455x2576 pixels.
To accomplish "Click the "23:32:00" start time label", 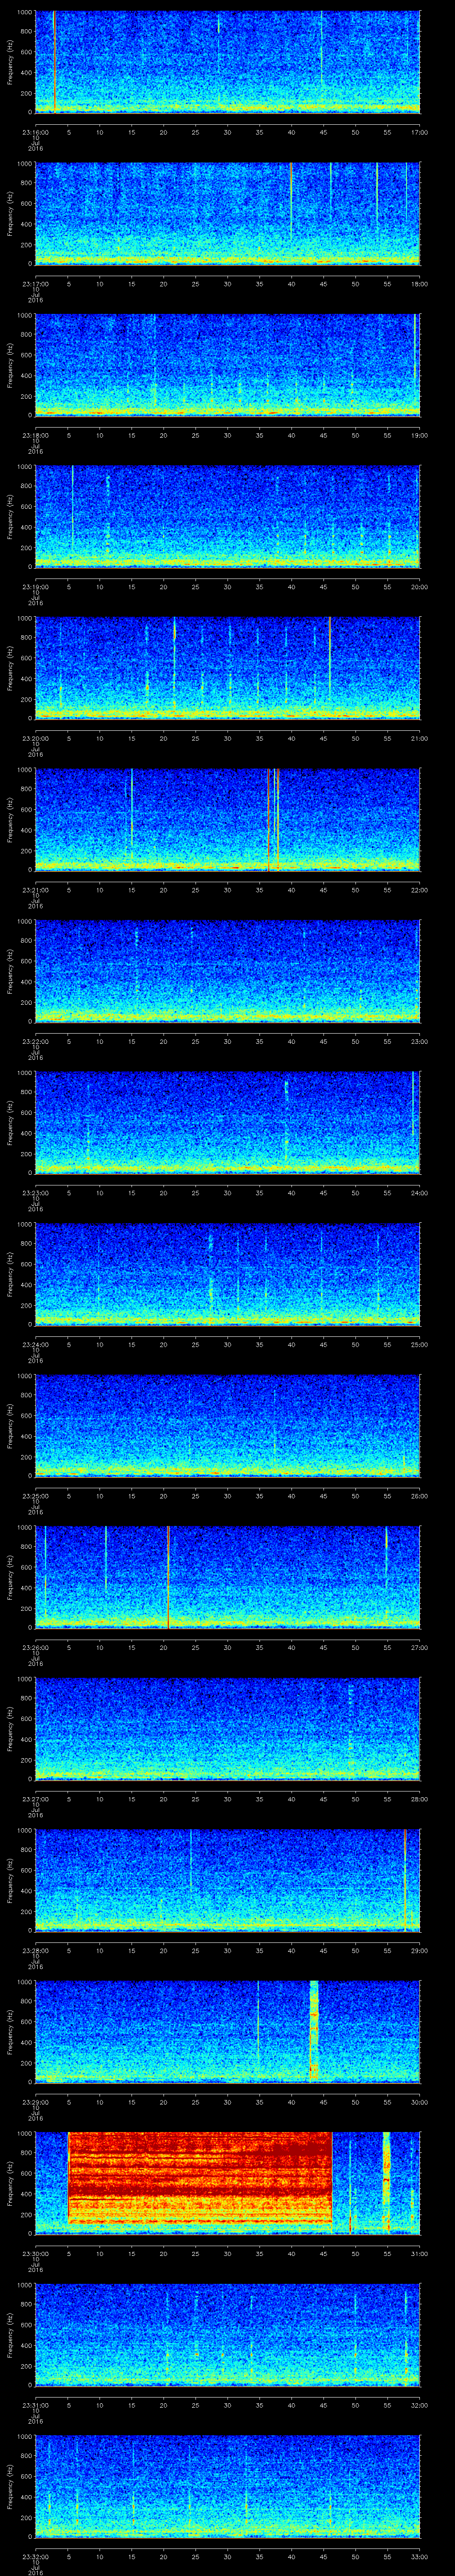I will 35,2556.
